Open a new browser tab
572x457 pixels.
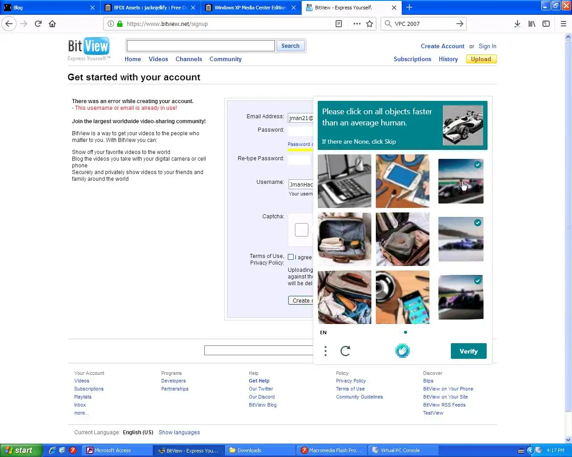click(x=409, y=7)
